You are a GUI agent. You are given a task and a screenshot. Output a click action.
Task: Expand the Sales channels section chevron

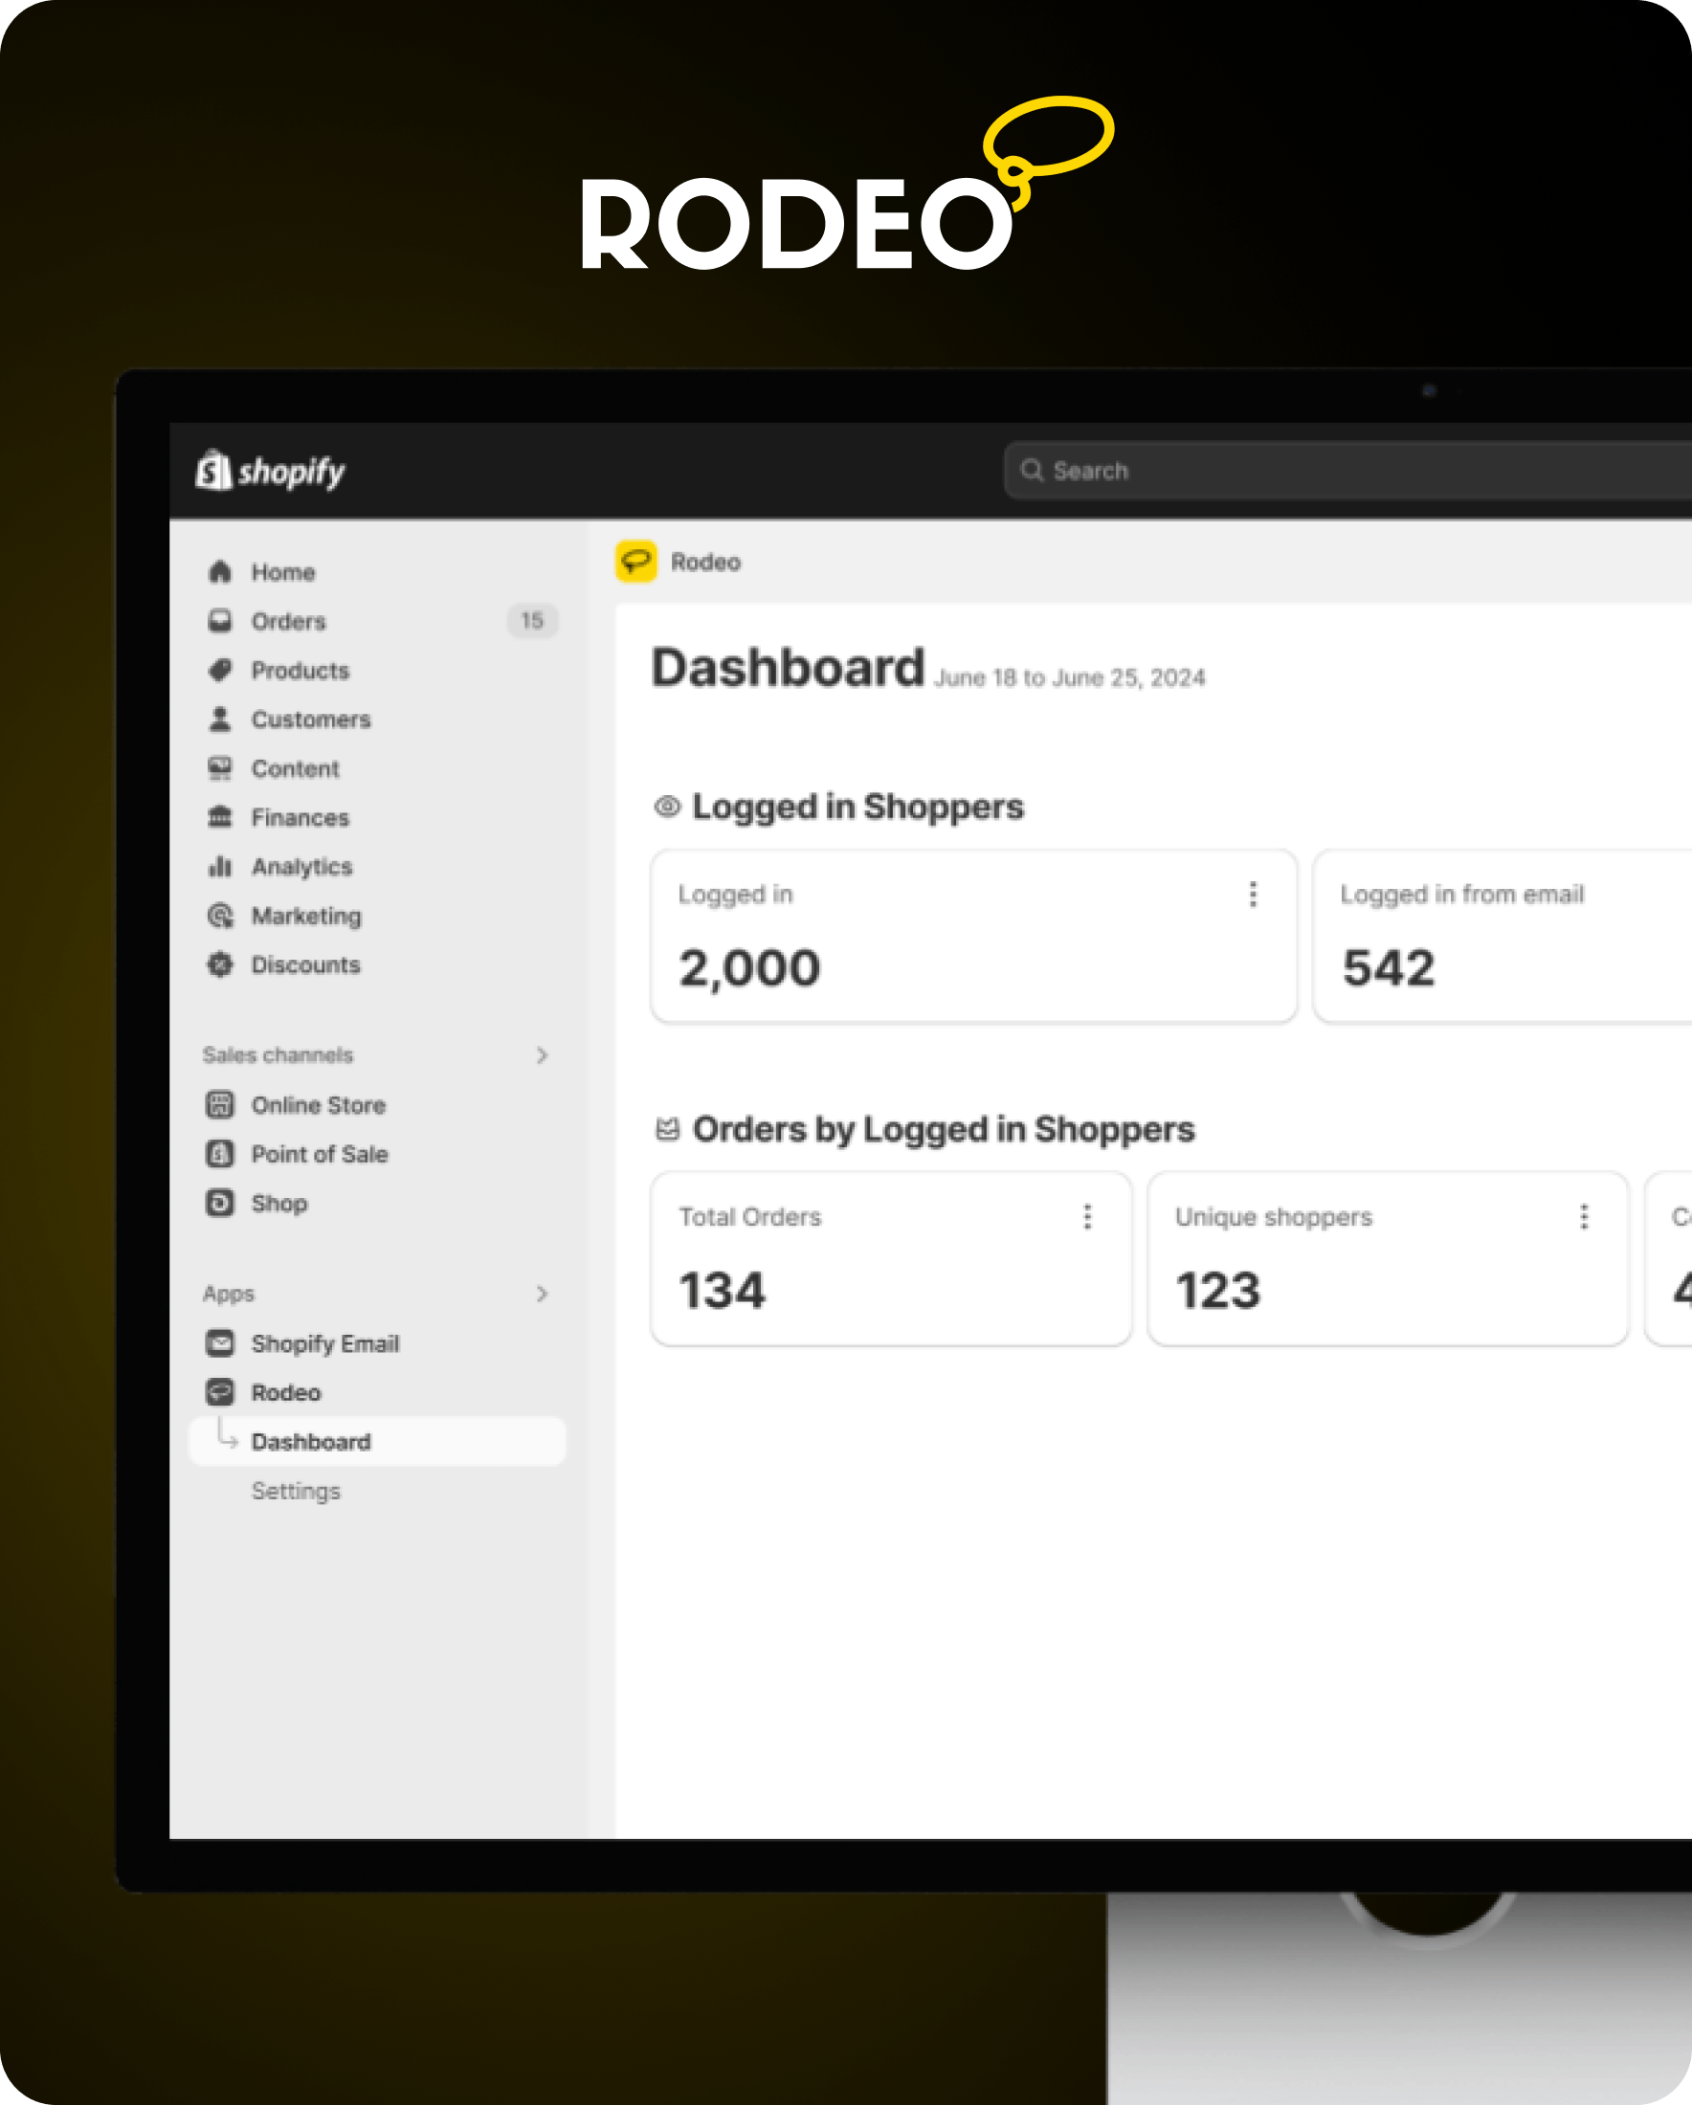543,1055
